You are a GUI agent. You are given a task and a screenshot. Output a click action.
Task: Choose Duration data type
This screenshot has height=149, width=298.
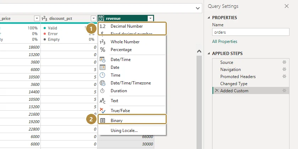[x=132, y=91]
